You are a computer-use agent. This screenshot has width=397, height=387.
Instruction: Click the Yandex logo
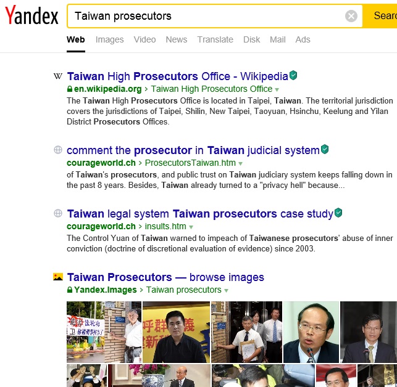pyautogui.click(x=31, y=15)
